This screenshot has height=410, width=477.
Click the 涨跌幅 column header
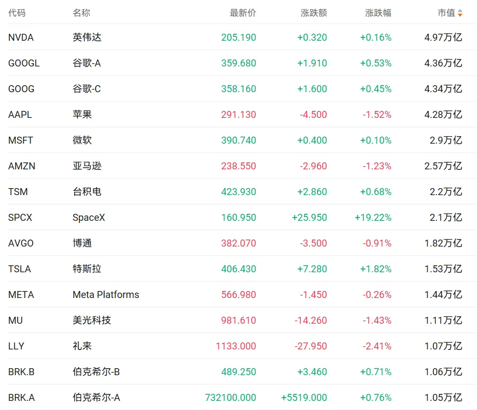378,13
